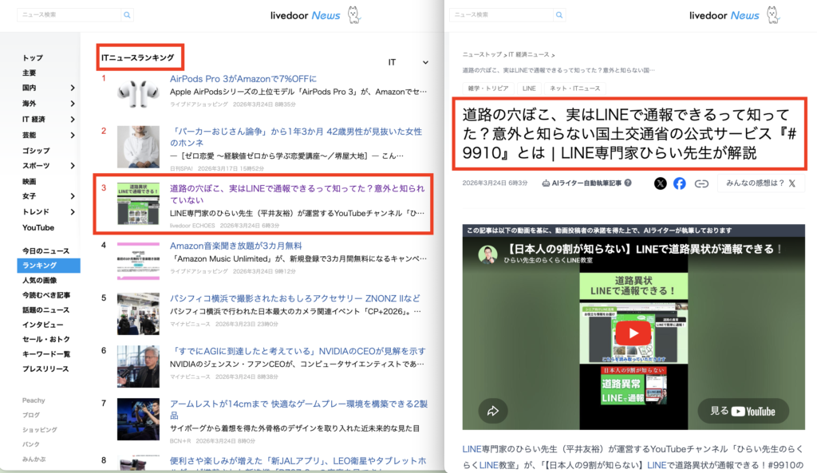
Task: Expand the トレンド sidebar submenu
Action: coord(73,212)
